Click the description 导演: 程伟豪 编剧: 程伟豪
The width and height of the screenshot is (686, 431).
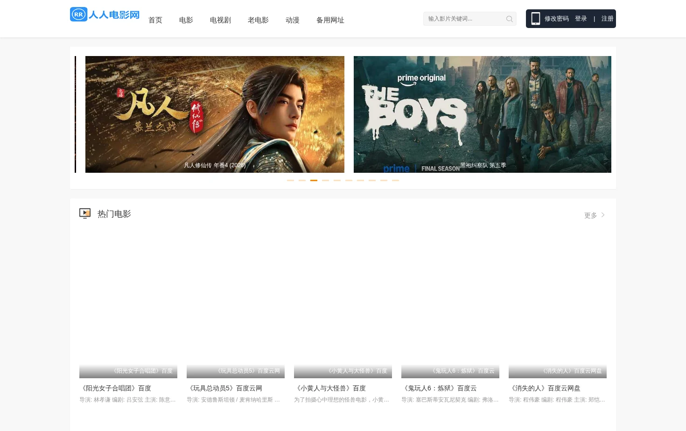557,400
